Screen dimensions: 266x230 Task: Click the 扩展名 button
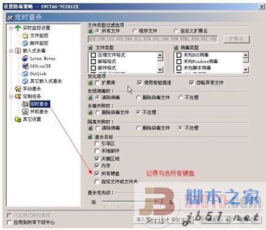[237, 39]
